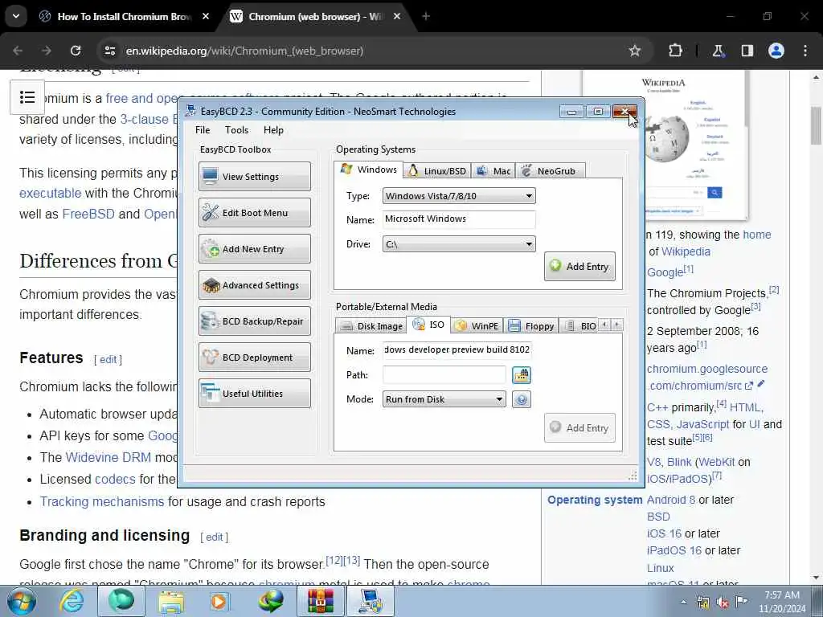Close the Chromium Wikipedia tab
The width and height of the screenshot is (823, 617).
(x=397, y=17)
